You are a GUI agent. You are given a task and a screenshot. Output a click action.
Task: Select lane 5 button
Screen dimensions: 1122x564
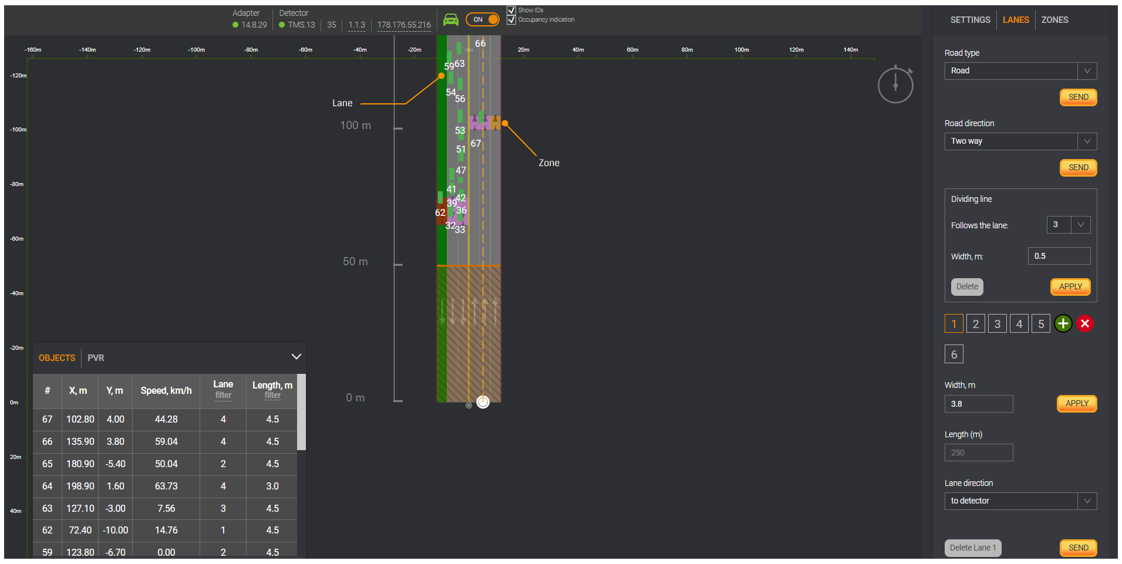[x=1041, y=323]
